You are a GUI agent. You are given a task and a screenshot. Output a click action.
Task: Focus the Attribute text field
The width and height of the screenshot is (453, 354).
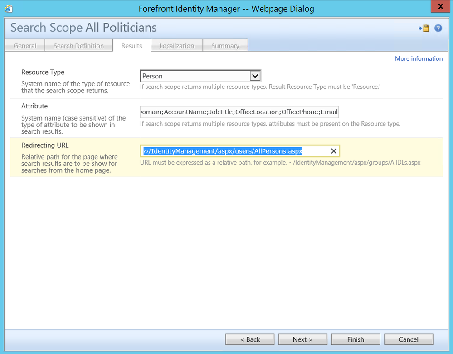point(239,112)
